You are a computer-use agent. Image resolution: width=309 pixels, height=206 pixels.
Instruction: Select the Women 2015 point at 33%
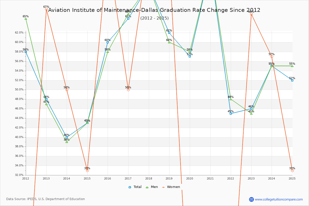click(87, 170)
